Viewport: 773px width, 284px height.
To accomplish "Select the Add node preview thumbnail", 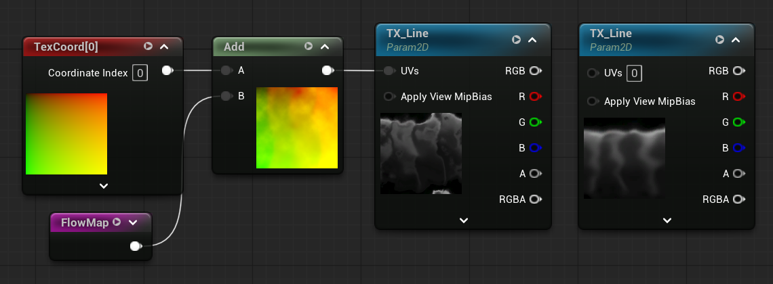I will coord(297,128).
